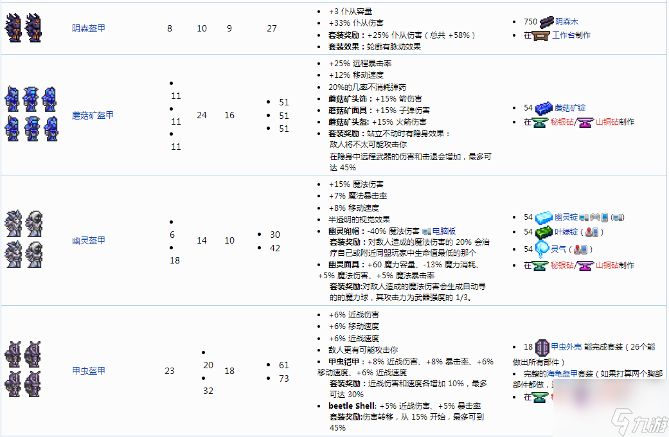Click the 山铜砧 anvil icon in 蘑菇矿盔甲 row
The width and height of the screenshot is (669, 437).
[586, 123]
